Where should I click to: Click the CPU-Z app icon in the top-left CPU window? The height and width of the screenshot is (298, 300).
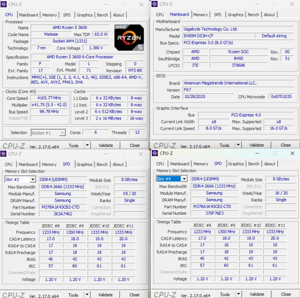pyautogui.click(x=3, y=4)
